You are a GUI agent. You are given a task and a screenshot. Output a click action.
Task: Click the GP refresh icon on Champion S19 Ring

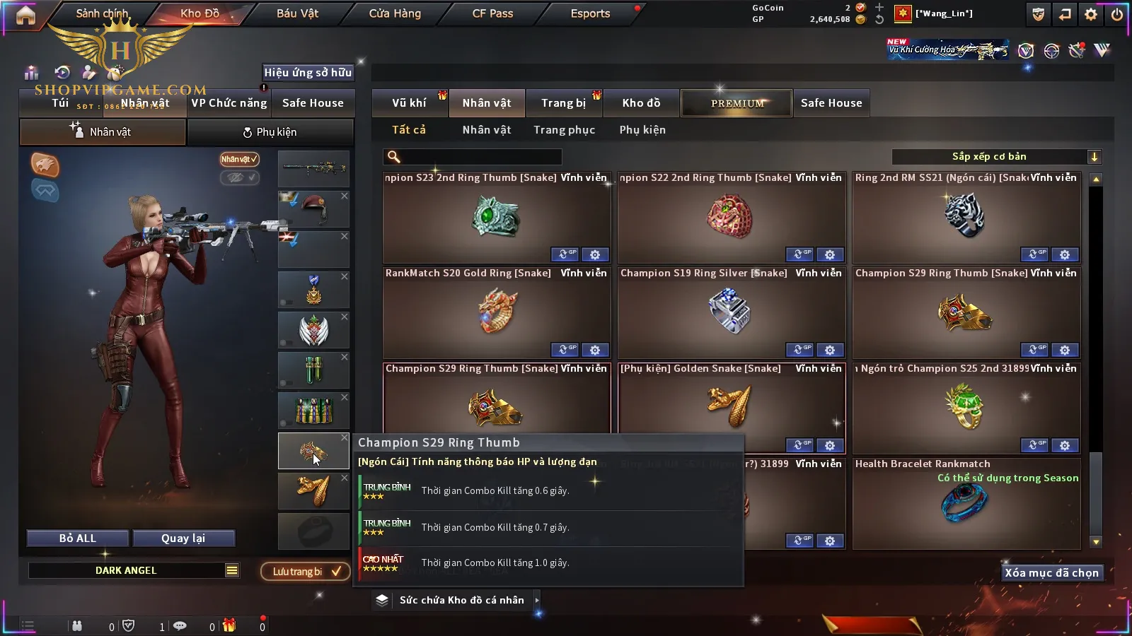point(799,350)
